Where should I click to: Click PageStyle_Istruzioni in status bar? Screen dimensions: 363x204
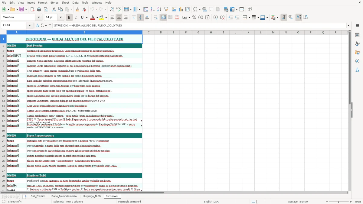tap(129, 202)
